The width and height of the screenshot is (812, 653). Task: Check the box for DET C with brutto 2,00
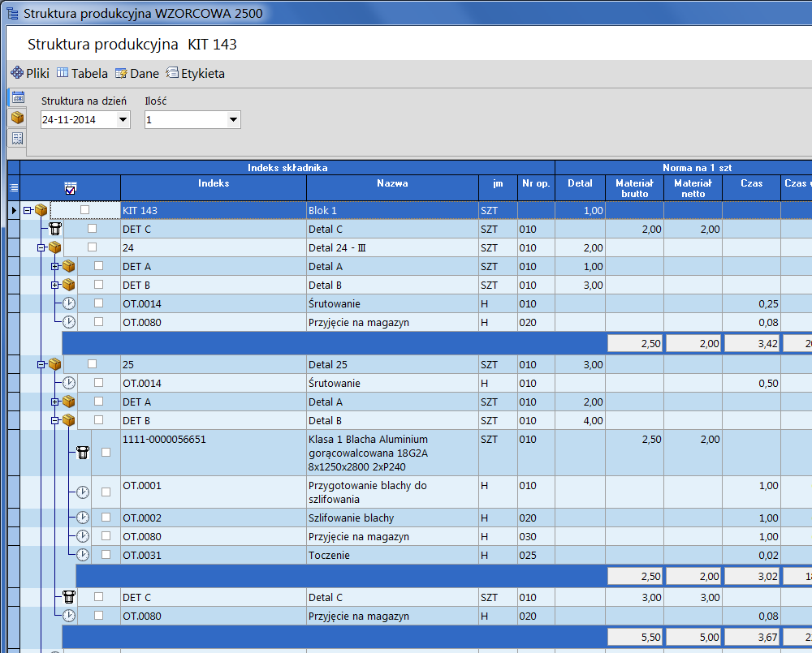click(93, 228)
